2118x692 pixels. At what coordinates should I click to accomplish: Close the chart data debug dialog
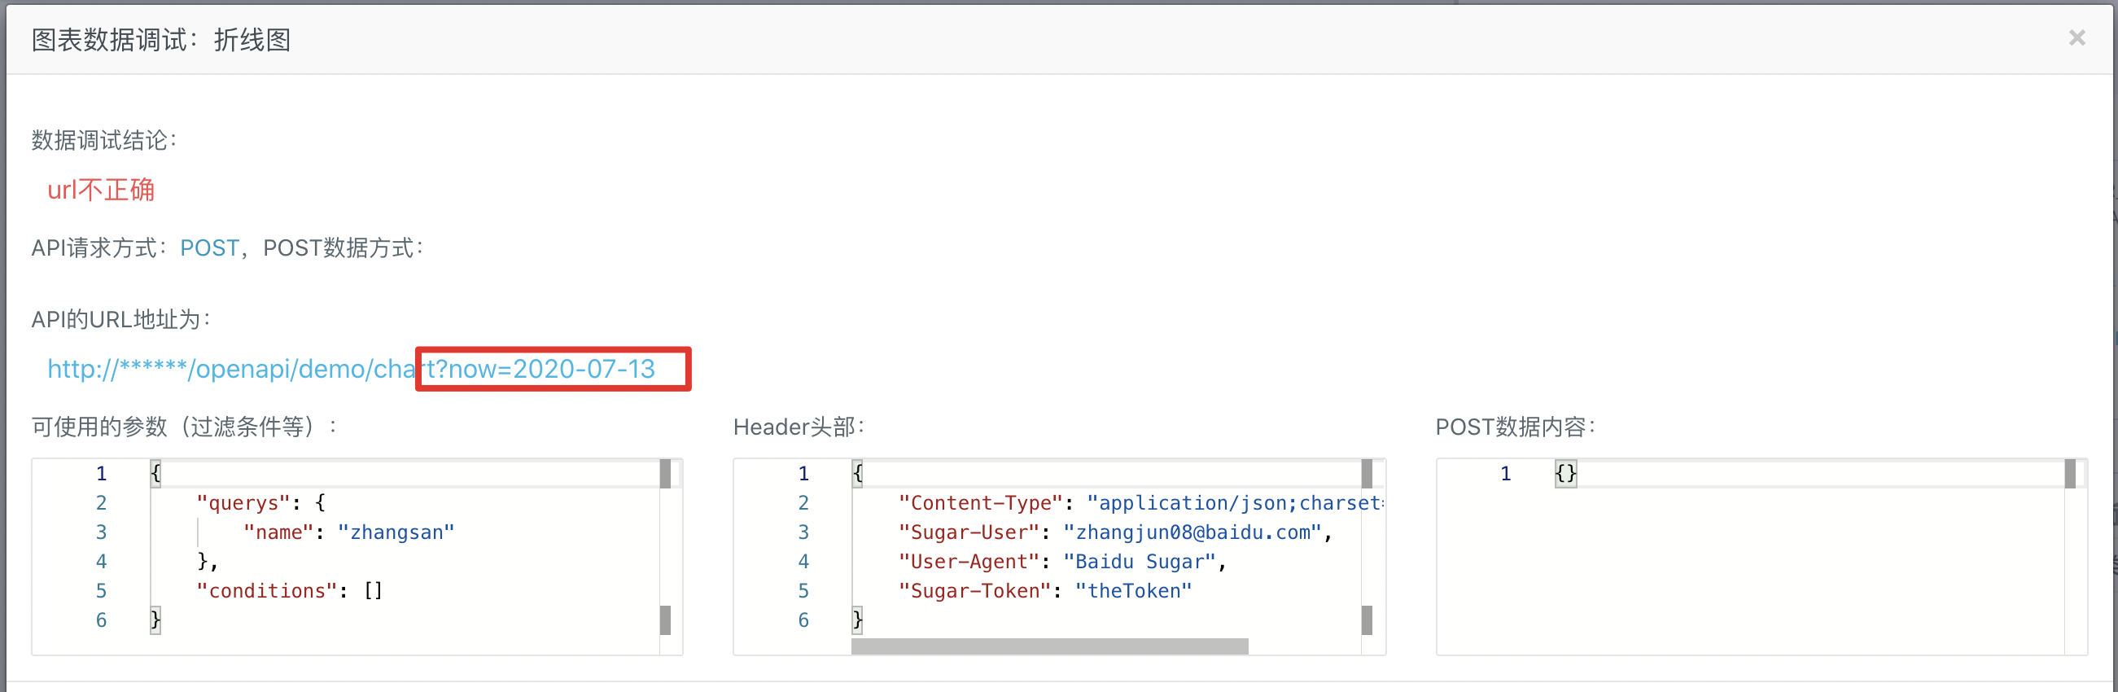[x=2076, y=37]
